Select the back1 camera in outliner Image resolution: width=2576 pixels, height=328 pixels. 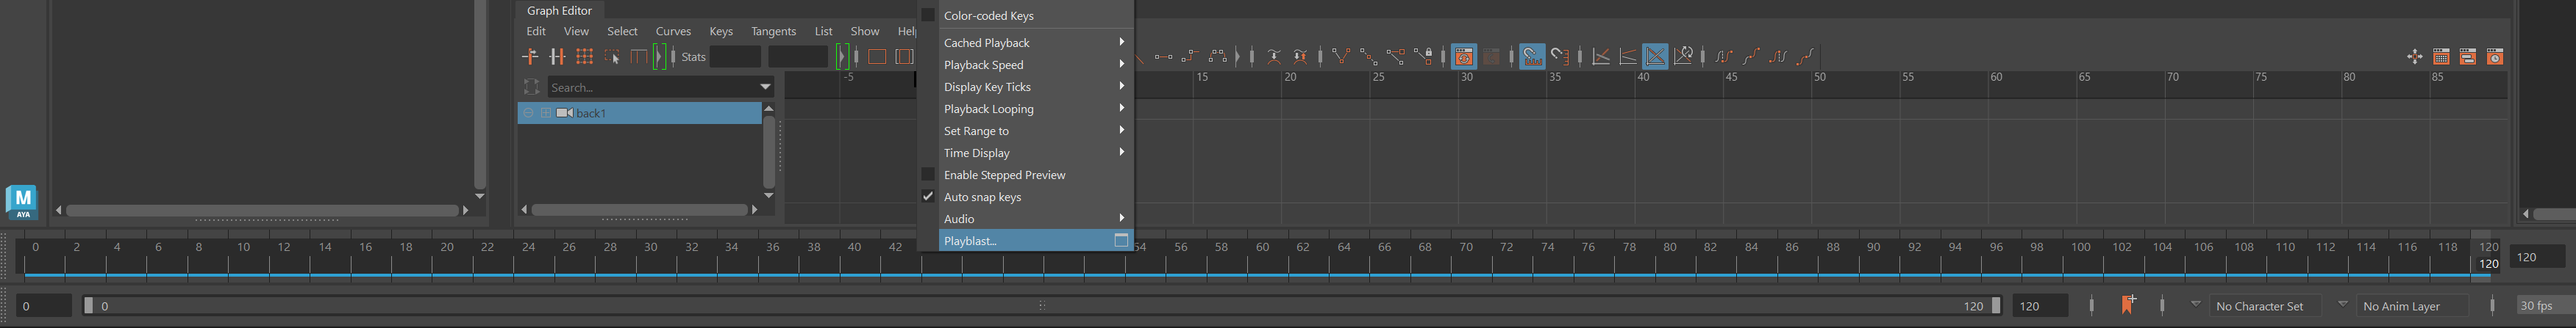click(x=639, y=113)
